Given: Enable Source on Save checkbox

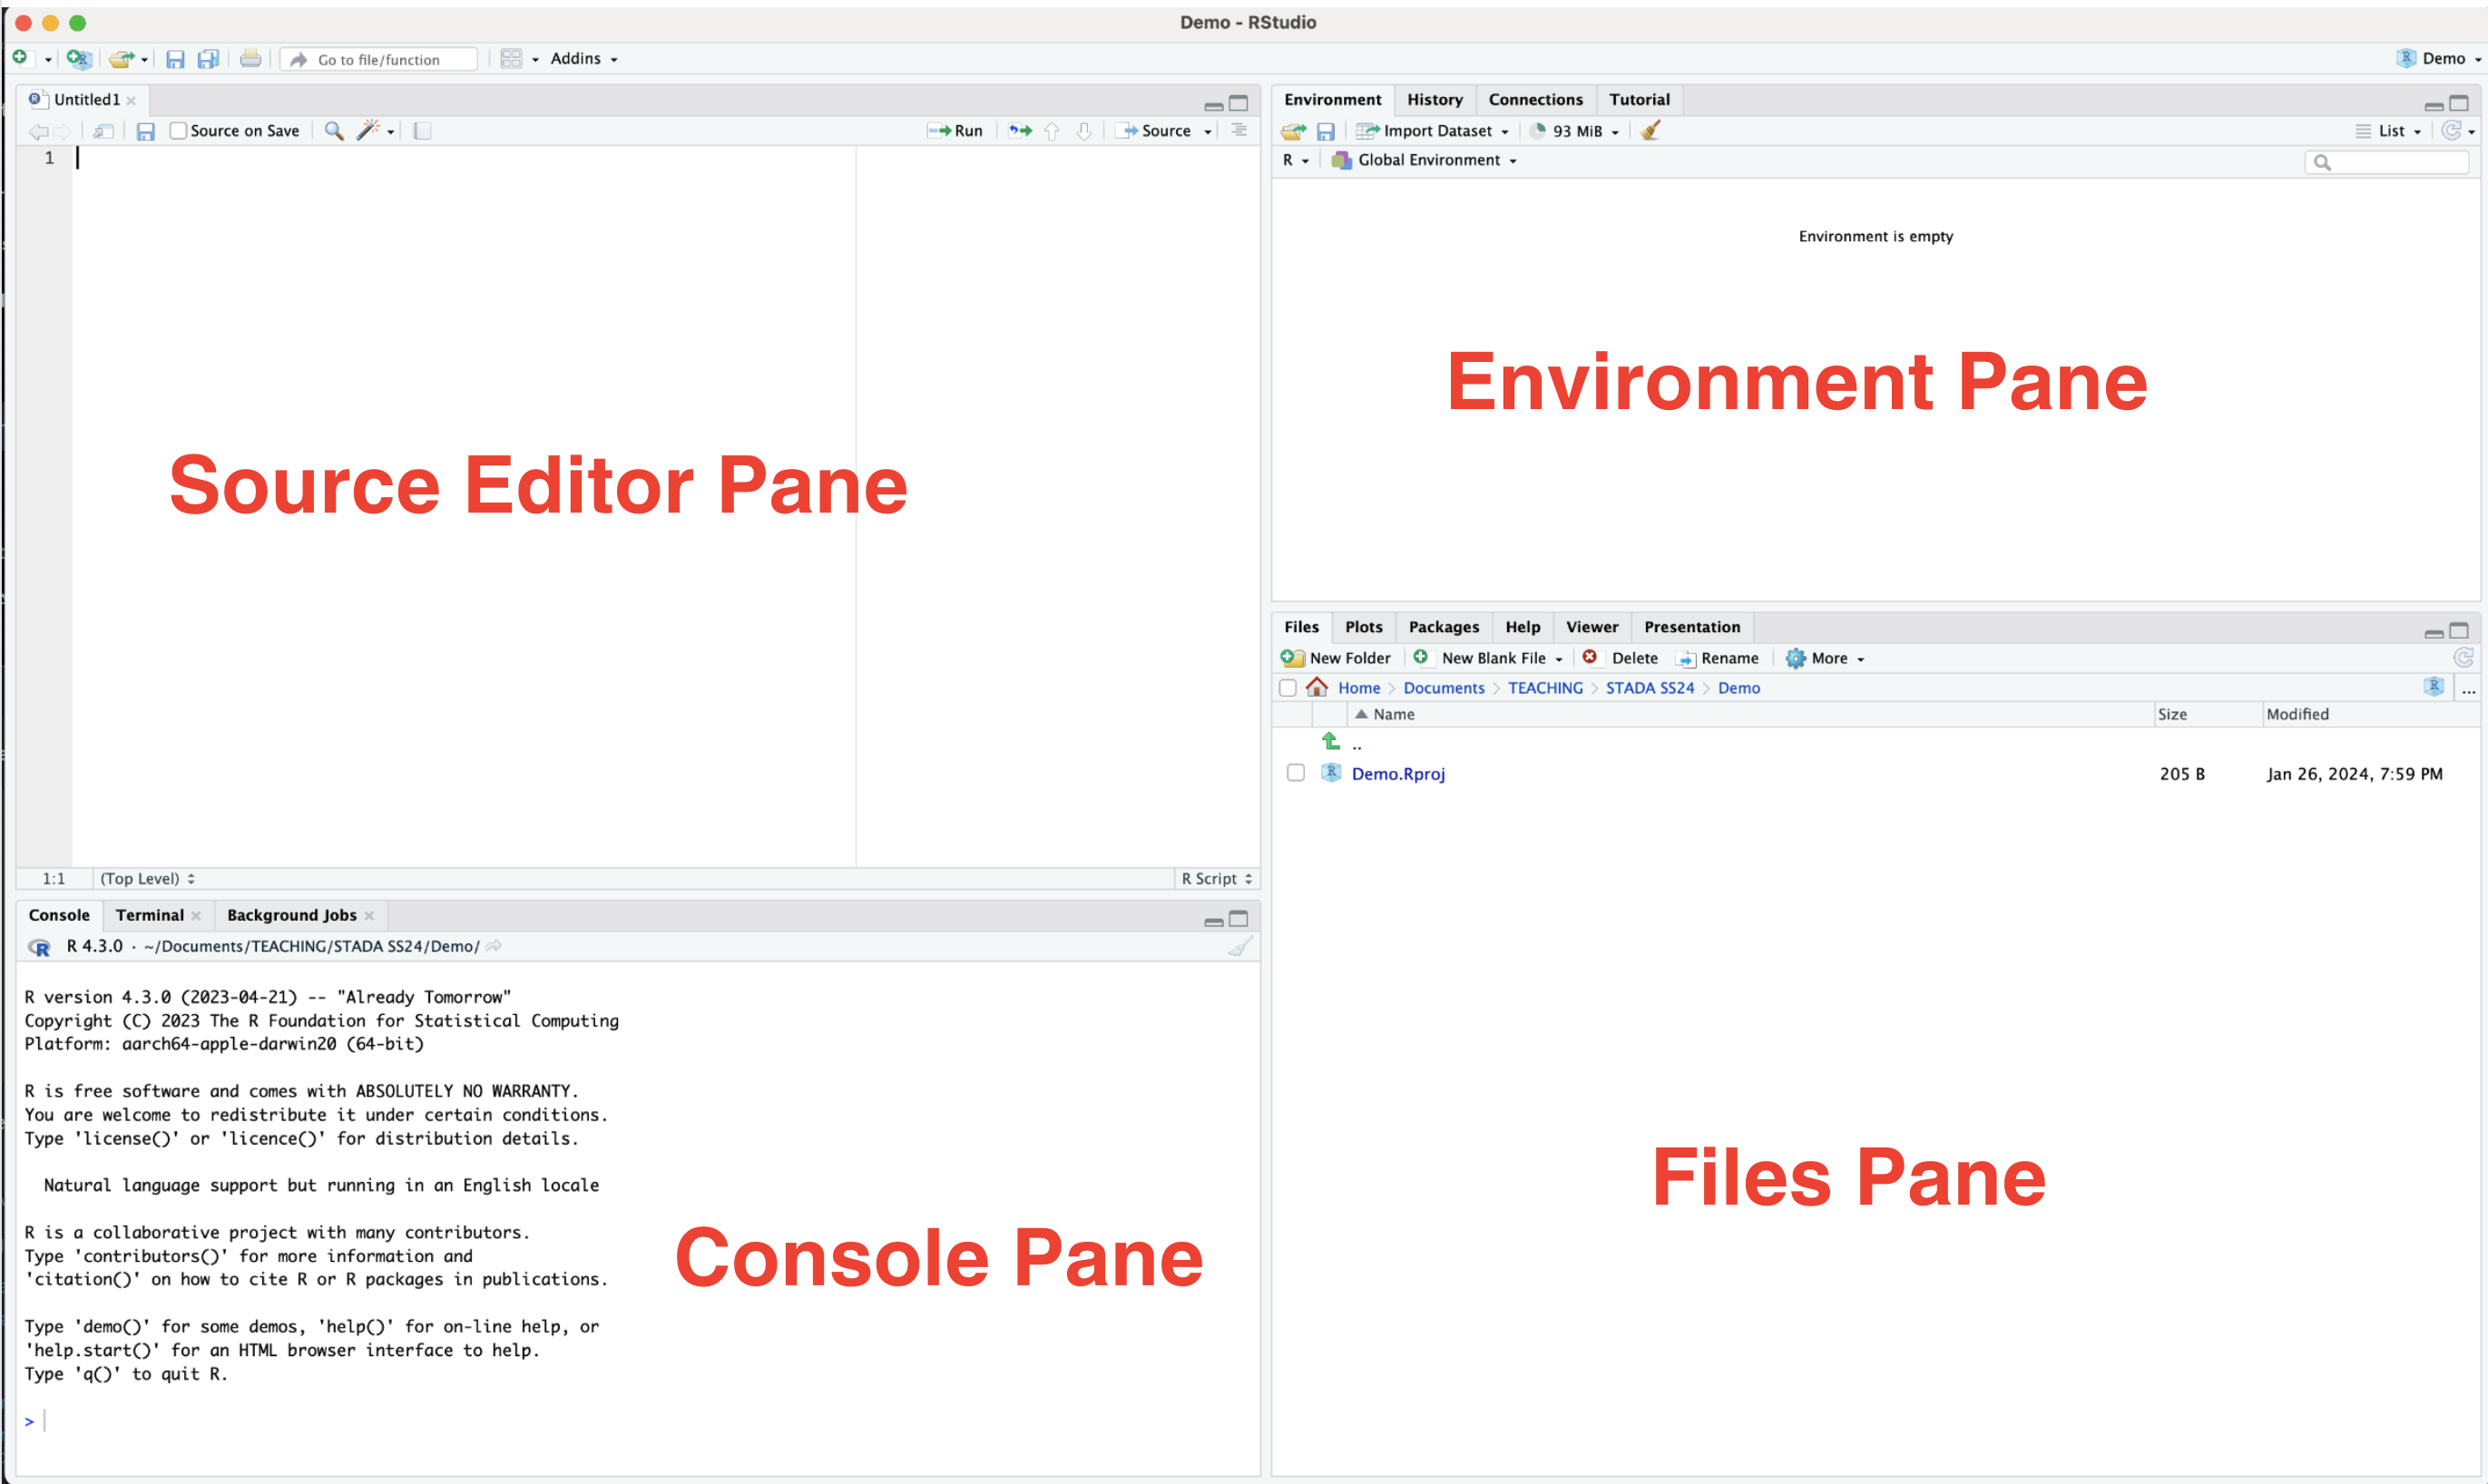Looking at the screenshot, I should point(178,131).
